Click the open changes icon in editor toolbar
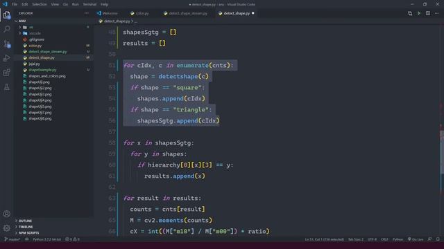 point(410,13)
